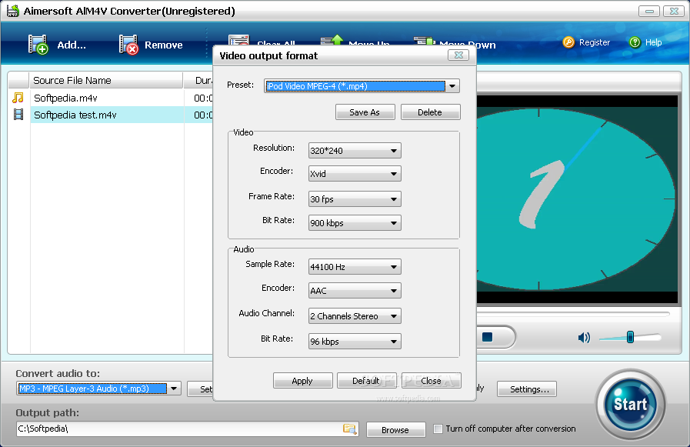This screenshot has height=447, width=690.
Task: Click the film strip icon beside Softpedia test.m4v
Action: (x=18, y=115)
